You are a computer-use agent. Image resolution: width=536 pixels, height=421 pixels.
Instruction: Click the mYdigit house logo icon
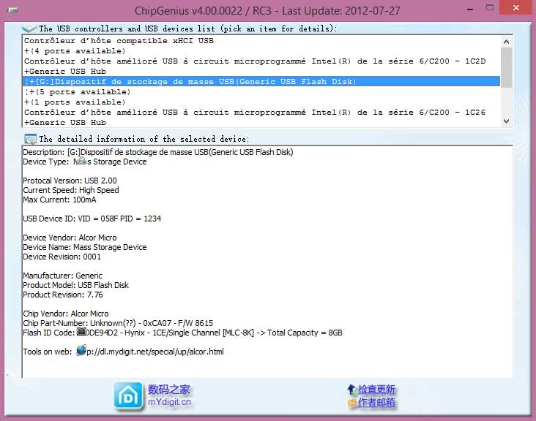point(128,395)
